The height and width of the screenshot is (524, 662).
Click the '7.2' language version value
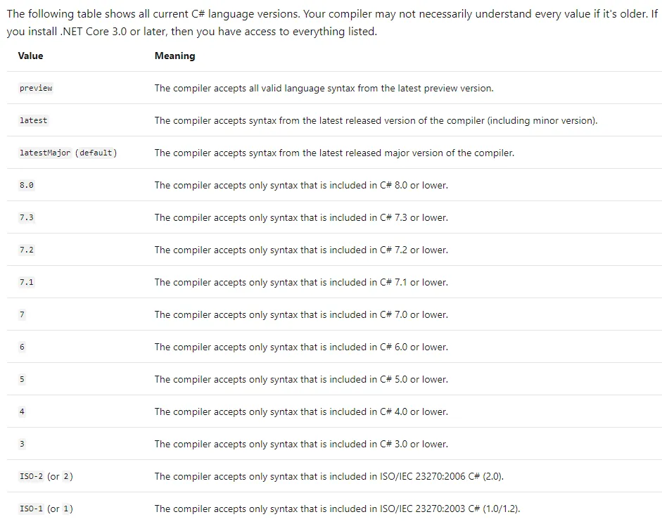coord(27,250)
